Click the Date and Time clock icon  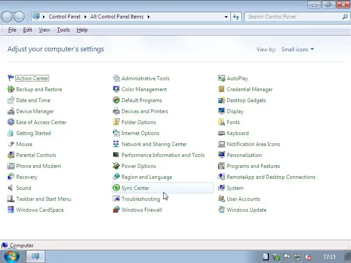click(x=11, y=100)
